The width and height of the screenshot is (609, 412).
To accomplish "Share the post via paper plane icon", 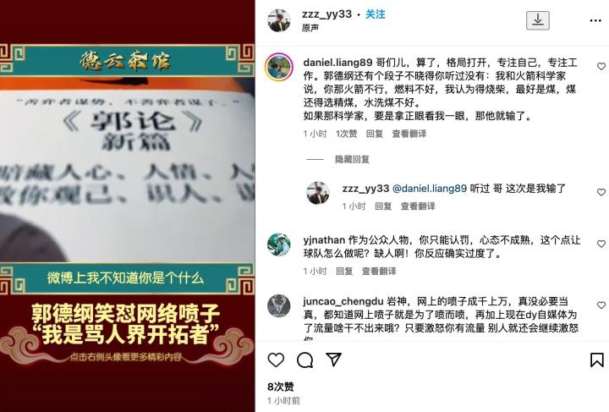I will click(x=333, y=360).
